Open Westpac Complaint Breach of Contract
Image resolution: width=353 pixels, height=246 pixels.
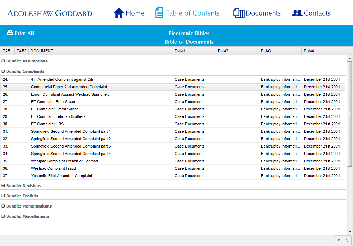tap(65, 161)
